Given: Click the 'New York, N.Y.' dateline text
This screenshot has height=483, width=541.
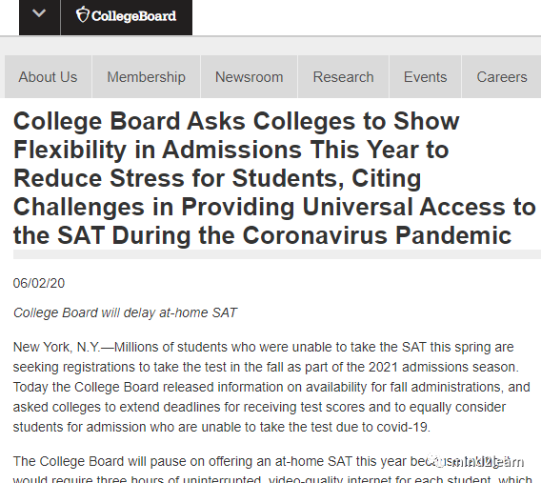Looking at the screenshot, I should [x=56, y=347].
